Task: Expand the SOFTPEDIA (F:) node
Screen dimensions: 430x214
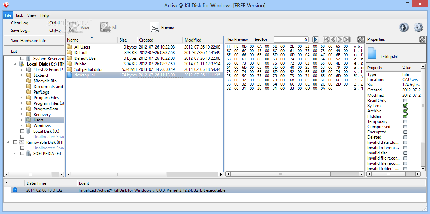Action: pos(14,153)
